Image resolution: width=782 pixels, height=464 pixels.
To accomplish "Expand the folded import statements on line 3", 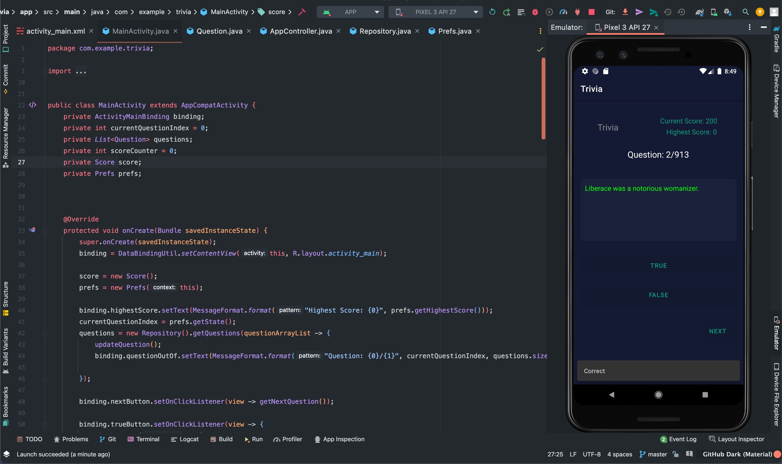I will coord(45,71).
